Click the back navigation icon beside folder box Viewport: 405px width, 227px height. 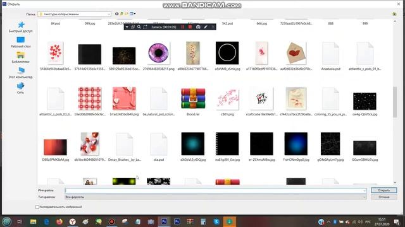click(x=116, y=14)
